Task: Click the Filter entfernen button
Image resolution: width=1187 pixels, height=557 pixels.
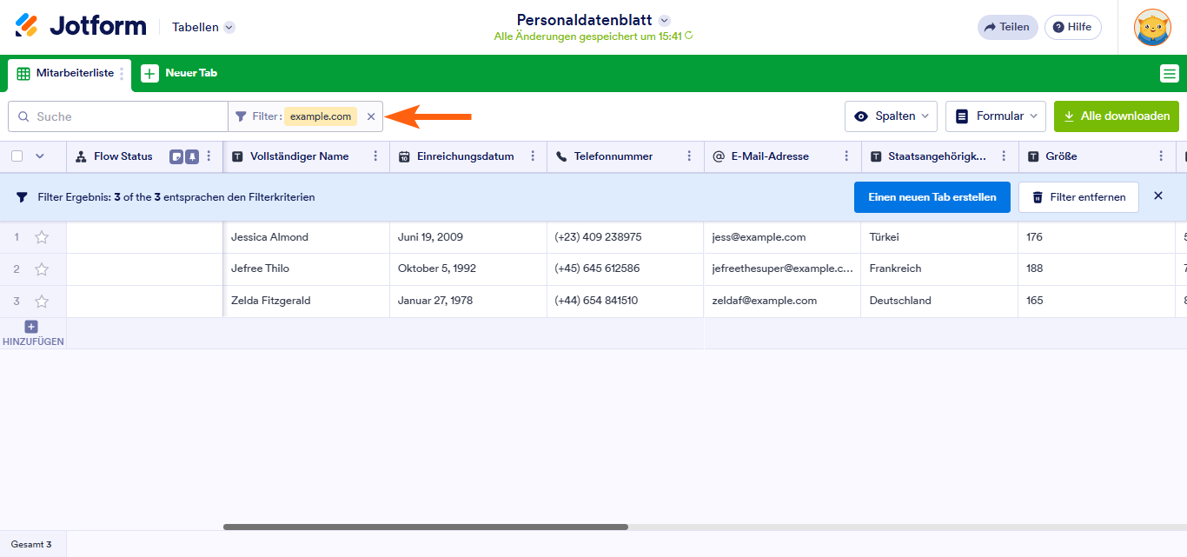Action: coord(1078,197)
